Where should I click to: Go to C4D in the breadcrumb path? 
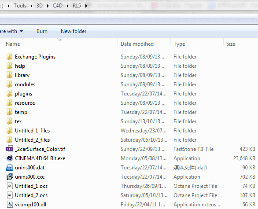(58, 6)
